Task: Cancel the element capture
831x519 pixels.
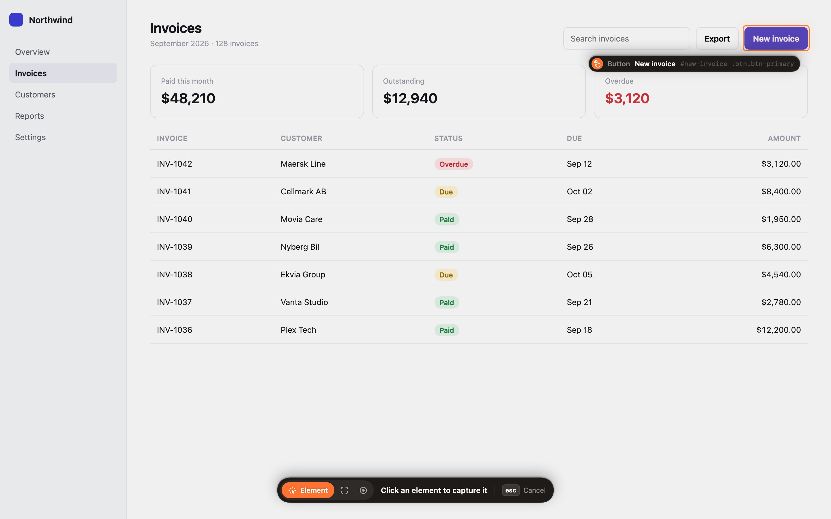Action: pyautogui.click(x=534, y=490)
